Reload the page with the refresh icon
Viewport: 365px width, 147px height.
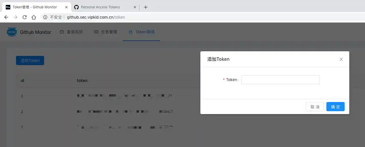[25, 17]
